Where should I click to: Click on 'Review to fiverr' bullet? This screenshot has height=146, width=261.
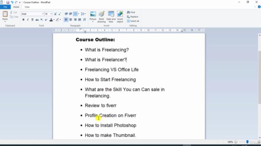(x=101, y=105)
